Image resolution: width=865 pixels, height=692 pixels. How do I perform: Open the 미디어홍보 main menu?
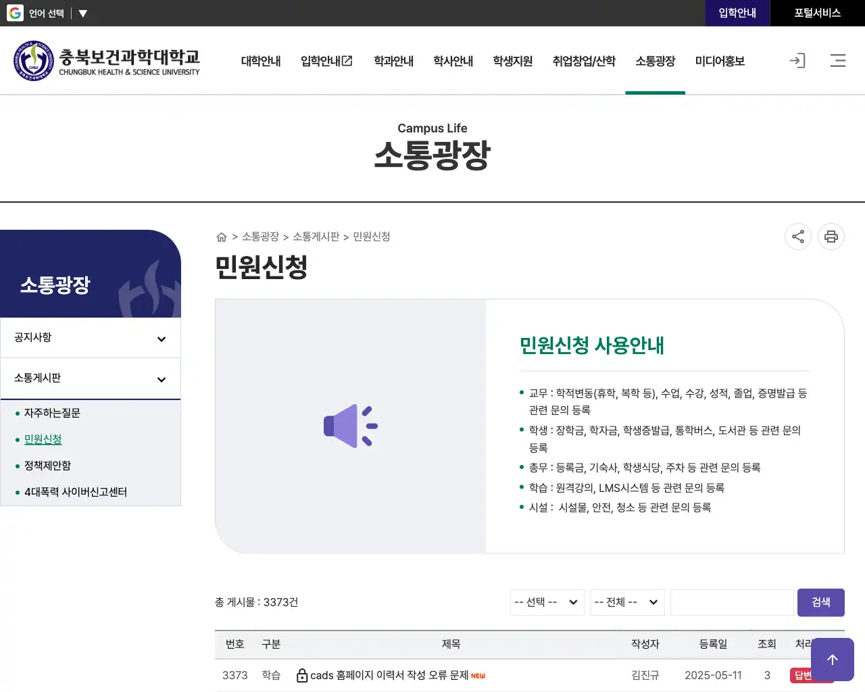(720, 61)
